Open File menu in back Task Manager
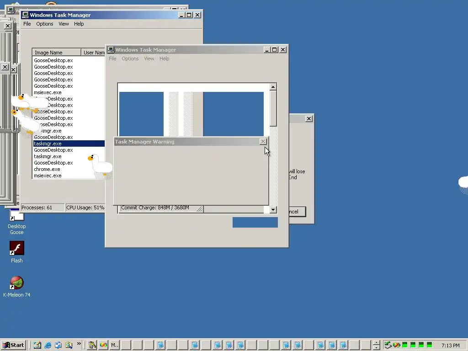 [27, 24]
